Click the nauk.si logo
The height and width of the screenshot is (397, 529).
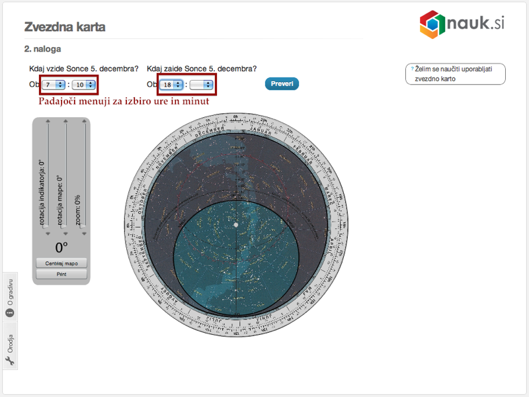coord(462,24)
